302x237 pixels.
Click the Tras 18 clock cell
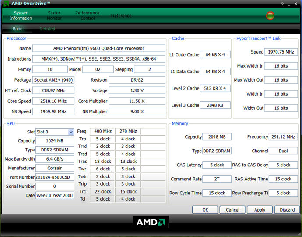pos(103,161)
